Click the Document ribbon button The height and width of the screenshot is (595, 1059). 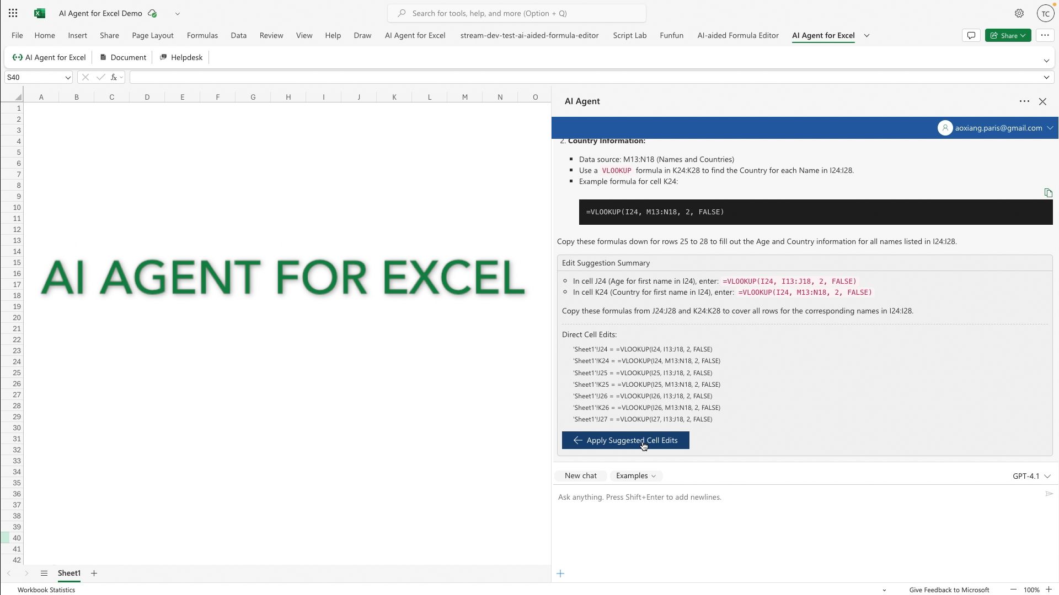pyautogui.click(x=123, y=57)
